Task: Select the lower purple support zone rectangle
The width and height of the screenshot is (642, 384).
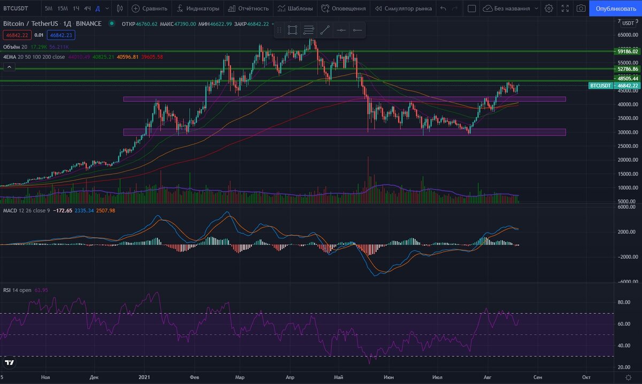Action: click(x=344, y=132)
